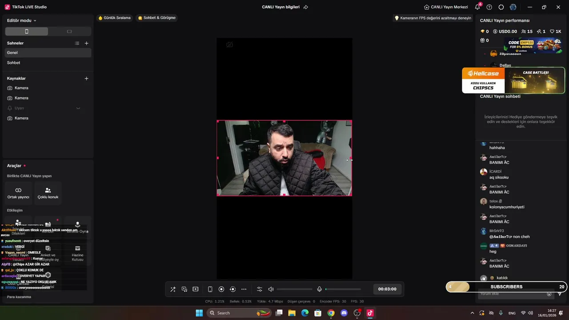Image resolution: width=569 pixels, height=320 pixels.
Task: Open Ortak yayıncı co-host tool
Action: (18, 193)
